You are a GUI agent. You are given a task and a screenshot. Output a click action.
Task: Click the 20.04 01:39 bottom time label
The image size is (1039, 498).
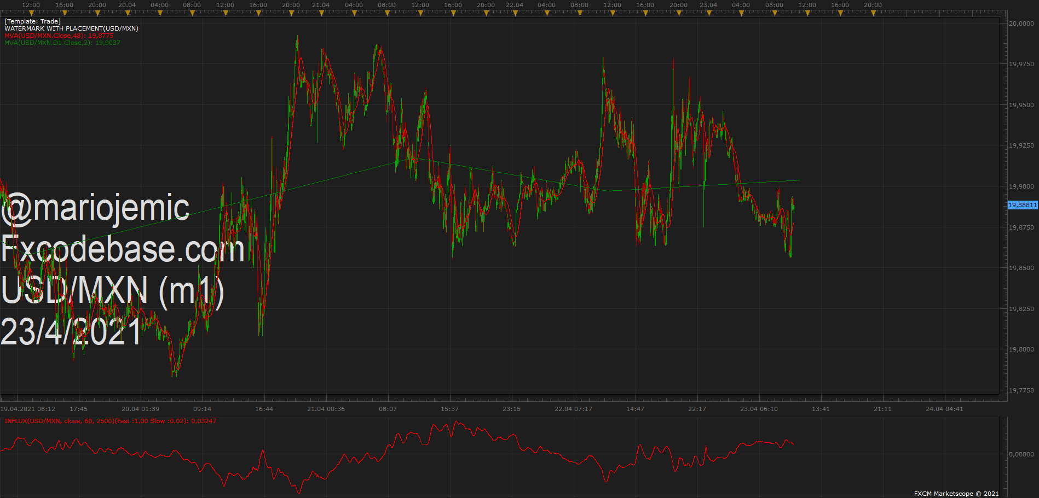[x=140, y=409]
